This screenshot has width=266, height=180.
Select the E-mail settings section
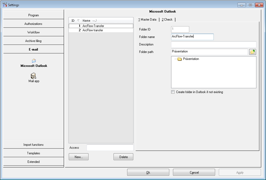(x=33, y=49)
